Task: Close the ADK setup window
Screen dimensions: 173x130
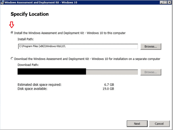Action: pyautogui.click(x=169, y=2)
